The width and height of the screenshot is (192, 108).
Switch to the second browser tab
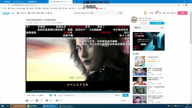click(37, 2)
